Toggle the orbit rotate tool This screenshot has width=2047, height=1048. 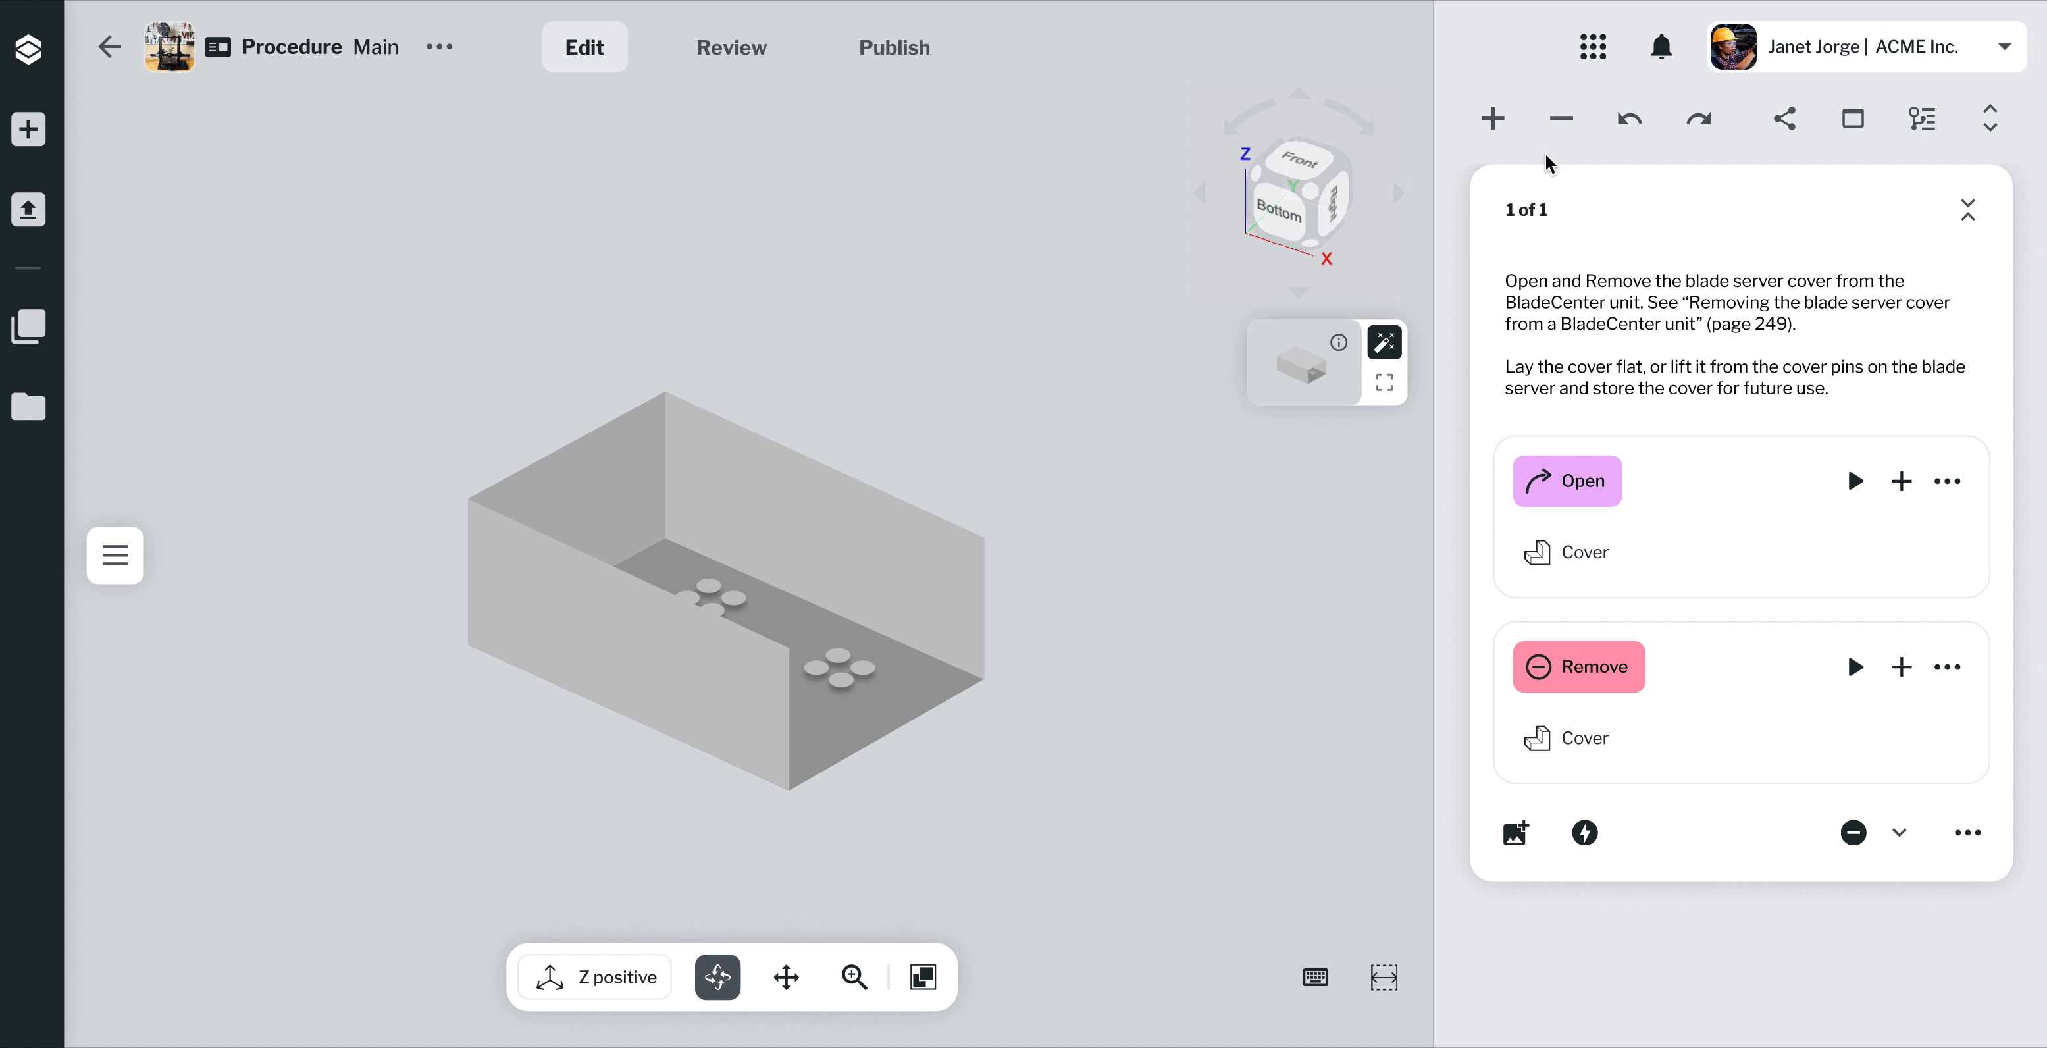click(717, 976)
